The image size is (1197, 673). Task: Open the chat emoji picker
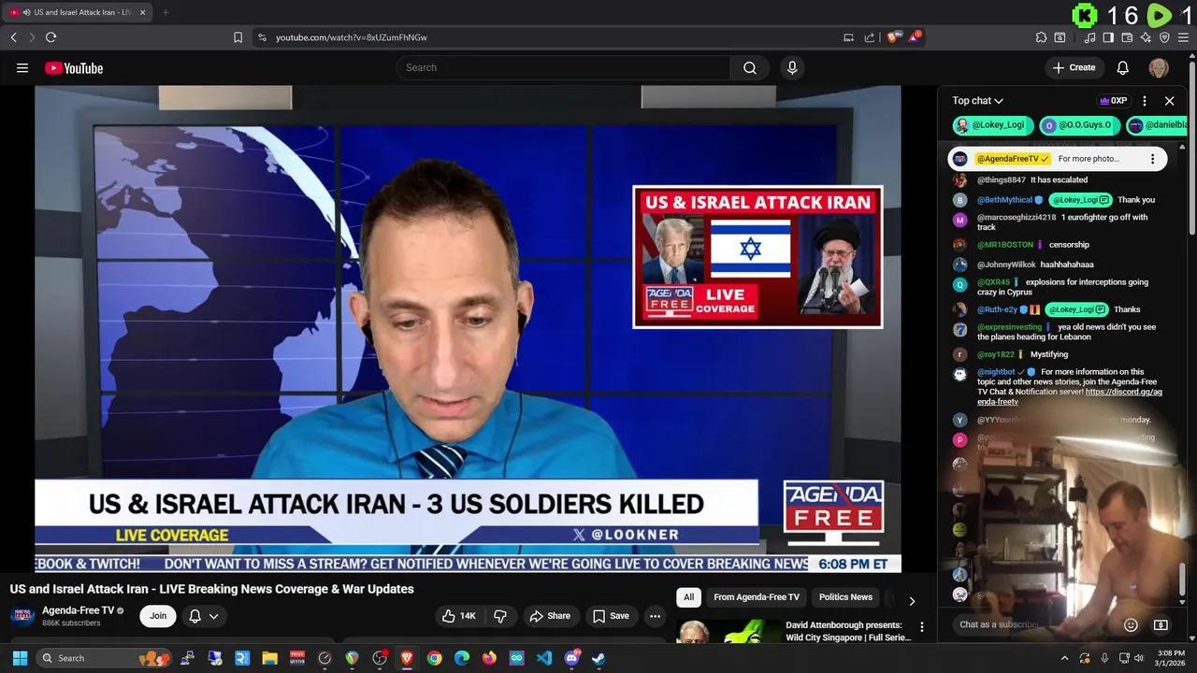[x=1131, y=624]
